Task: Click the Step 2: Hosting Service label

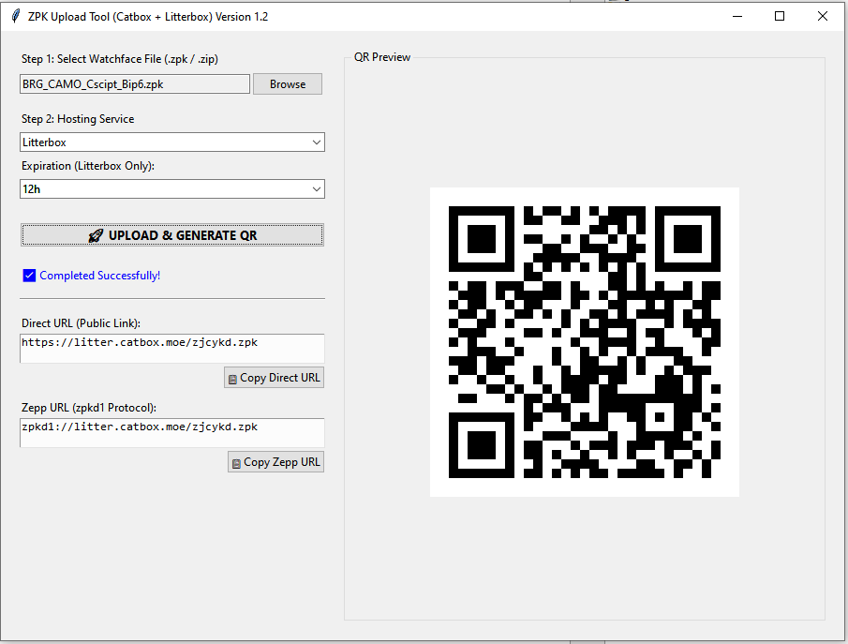Action: pyautogui.click(x=78, y=119)
